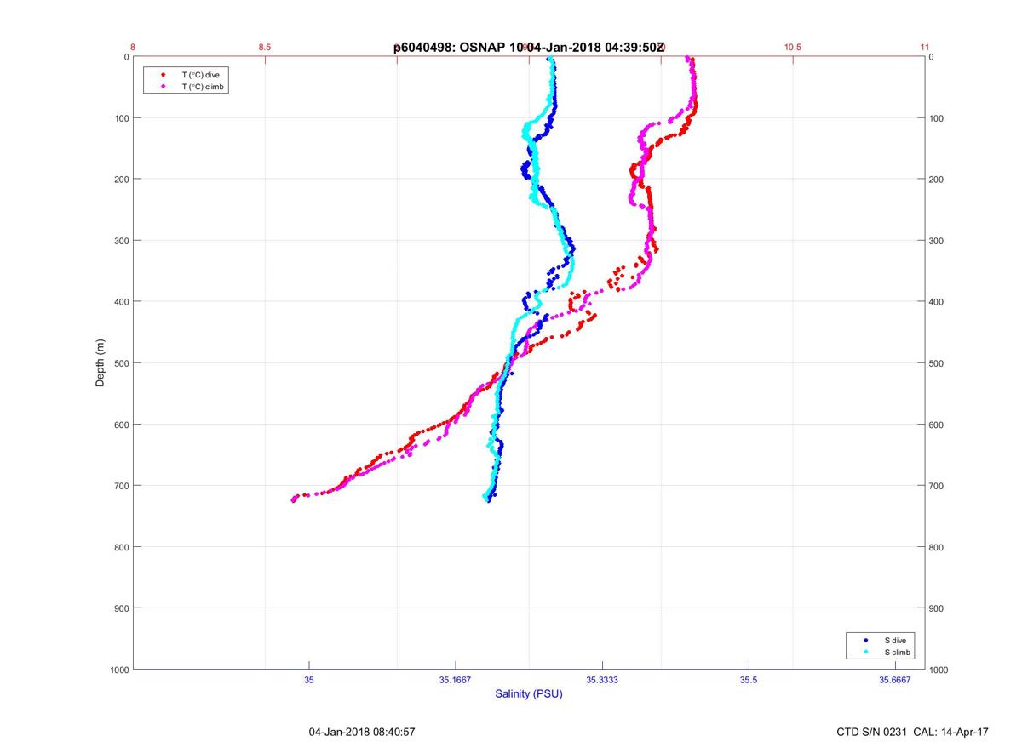Screen dimensions: 1022x753
Task: Click the 35.3333 salinity tick label
Action: tap(602, 680)
